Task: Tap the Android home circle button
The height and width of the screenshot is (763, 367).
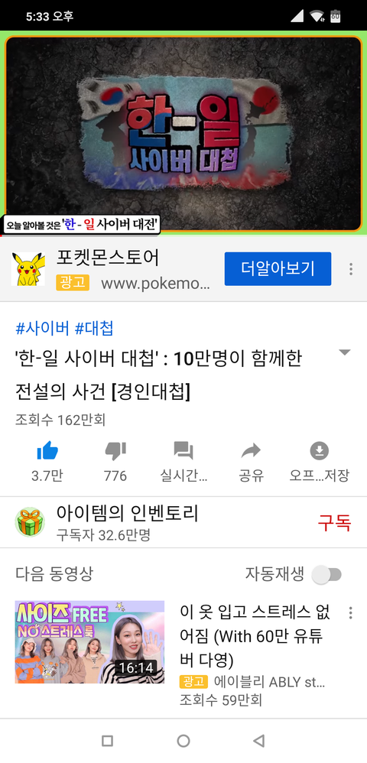Action: point(183,741)
